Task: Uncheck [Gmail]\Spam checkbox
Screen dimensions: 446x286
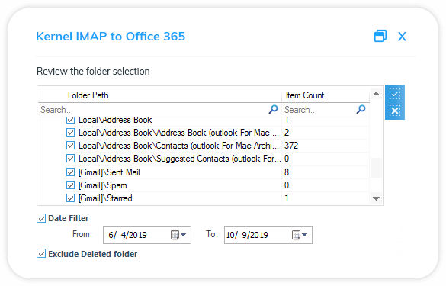Action: coord(70,185)
